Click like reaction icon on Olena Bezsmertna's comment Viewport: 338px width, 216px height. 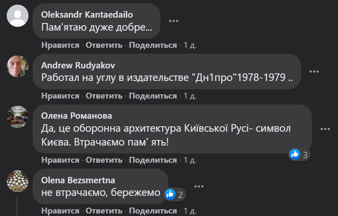tap(170, 194)
